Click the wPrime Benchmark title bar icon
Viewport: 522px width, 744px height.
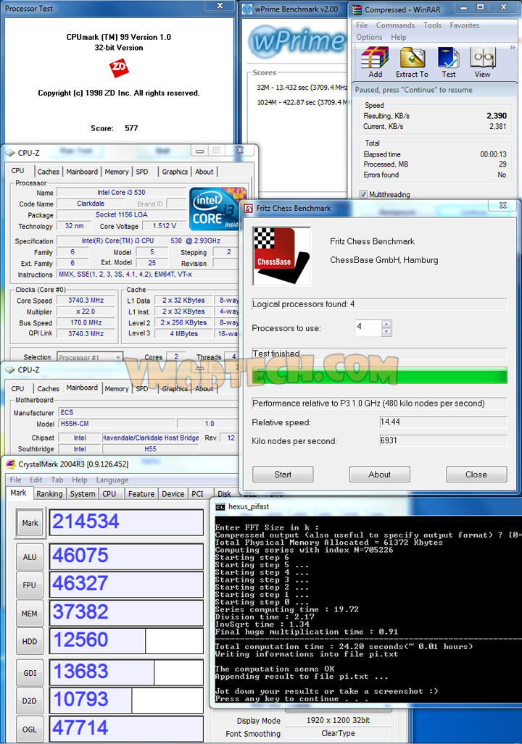point(247,9)
